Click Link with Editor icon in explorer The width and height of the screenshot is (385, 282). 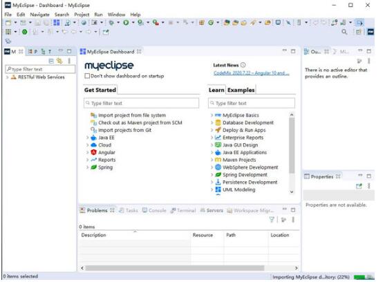59,61
